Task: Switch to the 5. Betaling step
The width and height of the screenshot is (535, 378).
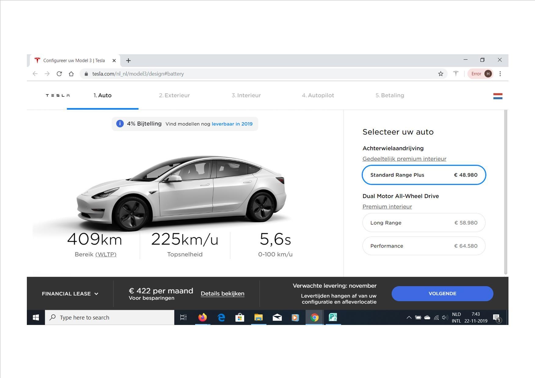Action: pyautogui.click(x=390, y=95)
